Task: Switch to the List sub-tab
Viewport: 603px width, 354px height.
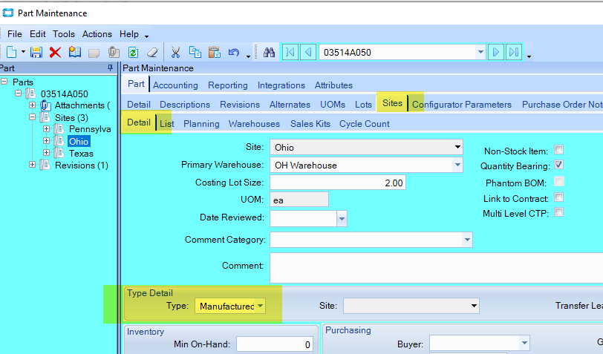Action: point(166,124)
